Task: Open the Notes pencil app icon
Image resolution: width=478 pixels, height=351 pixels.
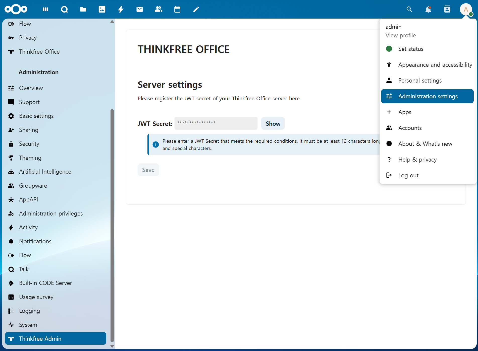Action: pos(196,9)
